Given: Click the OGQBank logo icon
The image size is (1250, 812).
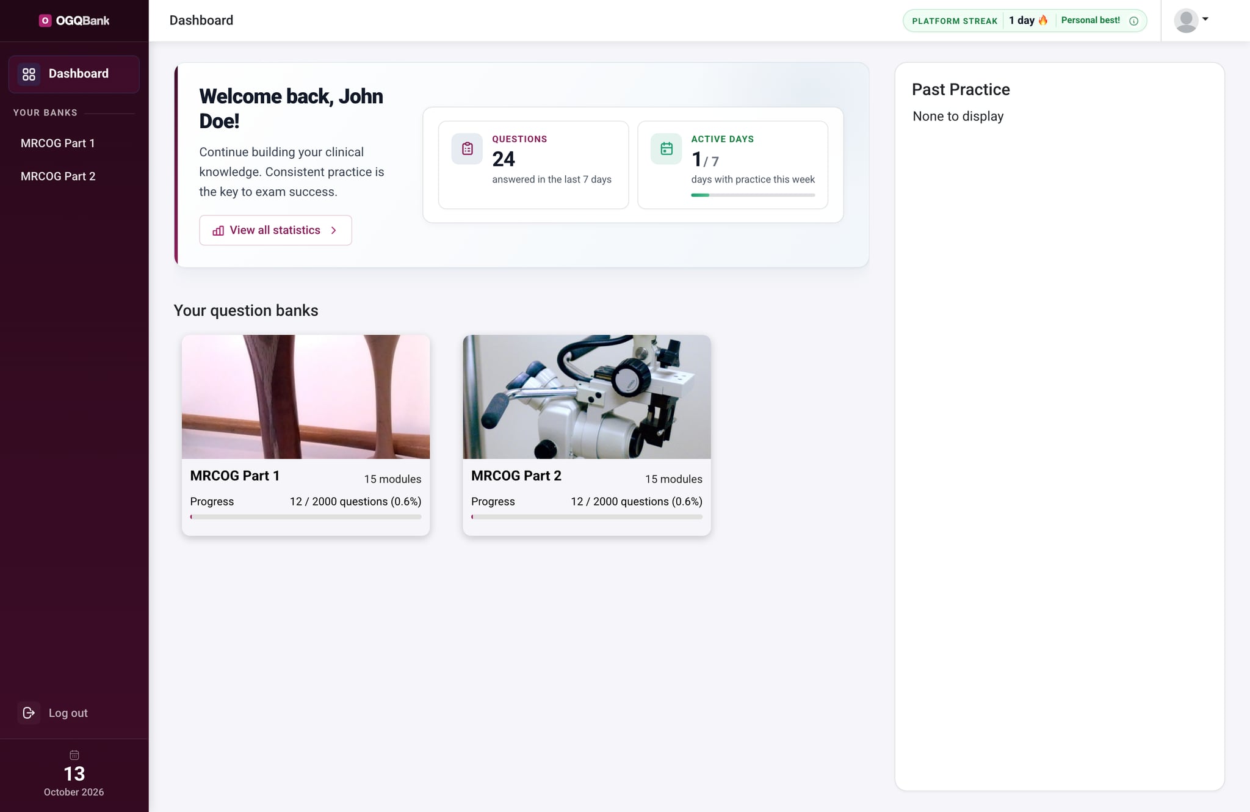Looking at the screenshot, I should click(45, 21).
